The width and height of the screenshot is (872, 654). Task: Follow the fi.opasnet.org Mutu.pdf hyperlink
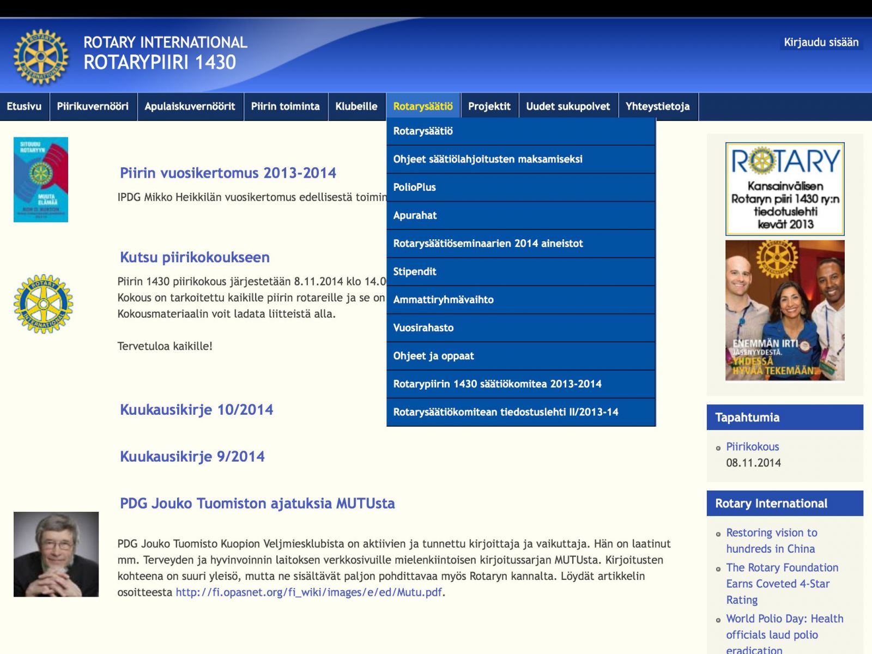[308, 592]
